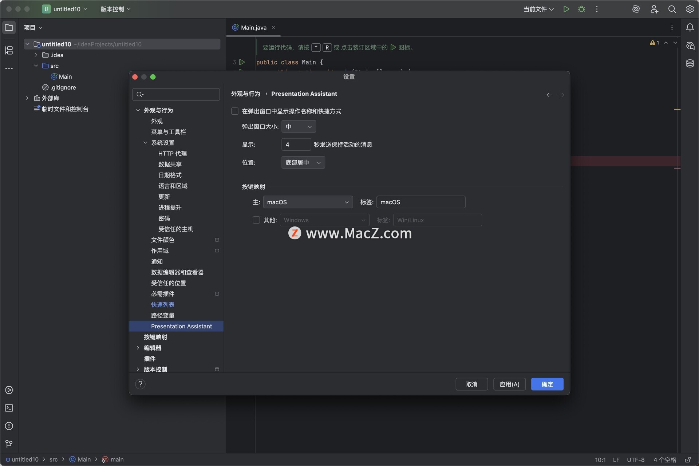Open the Services tool window icon
The image size is (699, 466).
click(x=9, y=390)
